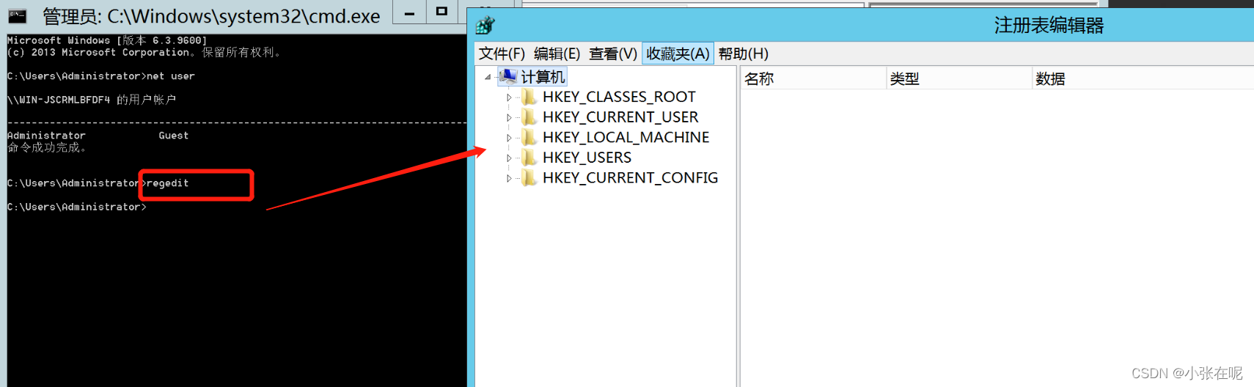
Task: Select HKEY_CURRENT_CONFIG key label
Action: [630, 178]
